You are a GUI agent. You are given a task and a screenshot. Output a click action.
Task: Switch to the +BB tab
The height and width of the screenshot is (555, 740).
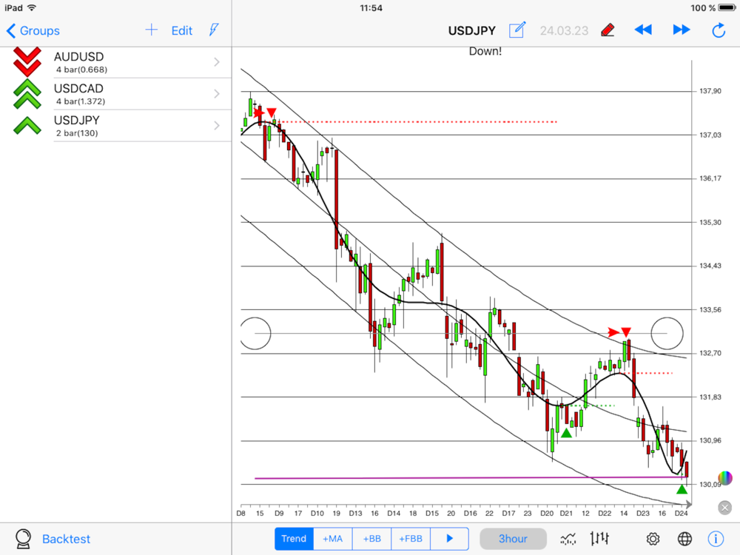[372, 539]
